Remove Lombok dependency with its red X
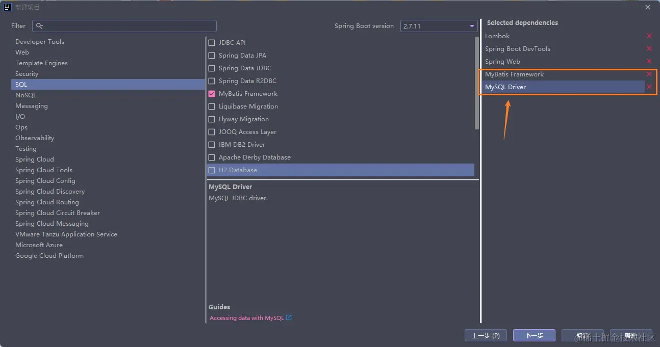660x347 pixels. (x=649, y=36)
